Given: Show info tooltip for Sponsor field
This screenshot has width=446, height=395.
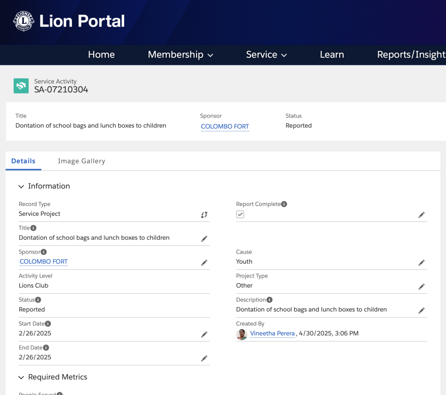Looking at the screenshot, I should (x=44, y=252).
